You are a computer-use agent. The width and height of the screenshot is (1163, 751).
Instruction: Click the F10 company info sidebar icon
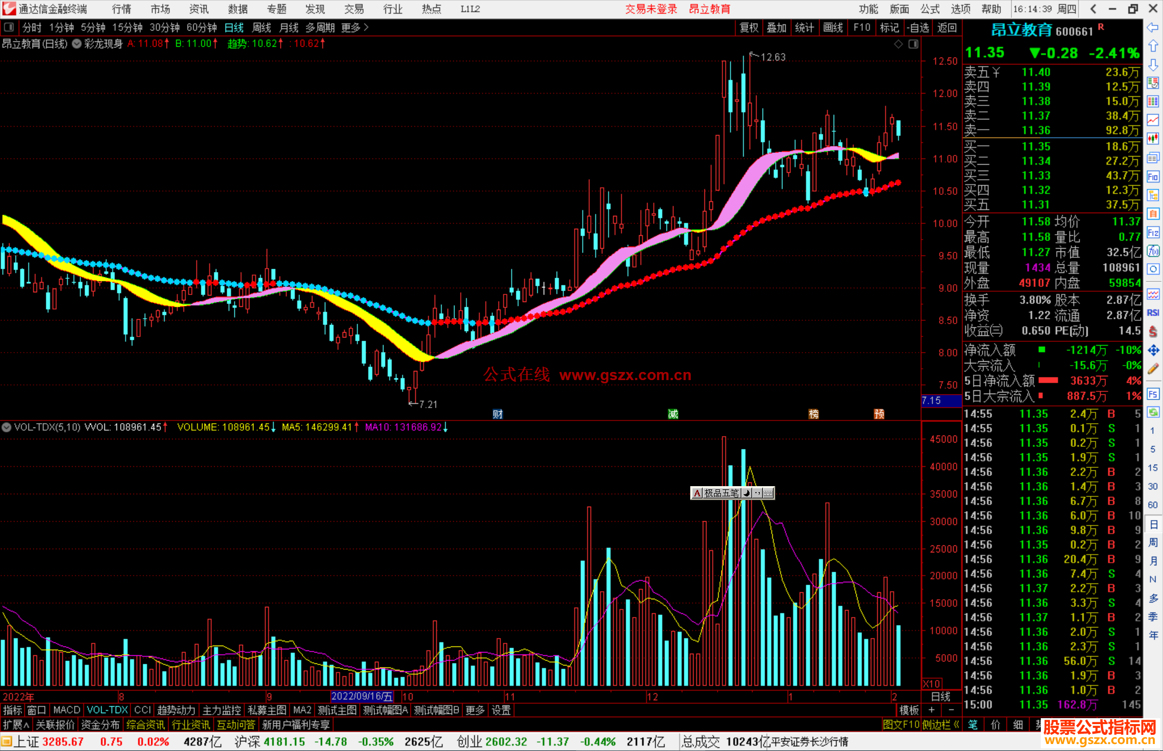[1153, 177]
